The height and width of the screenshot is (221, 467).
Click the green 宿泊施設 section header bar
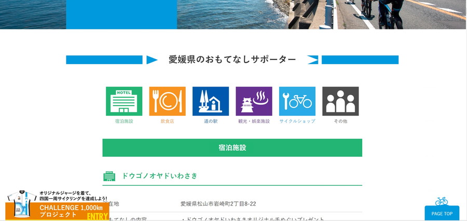click(232, 148)
